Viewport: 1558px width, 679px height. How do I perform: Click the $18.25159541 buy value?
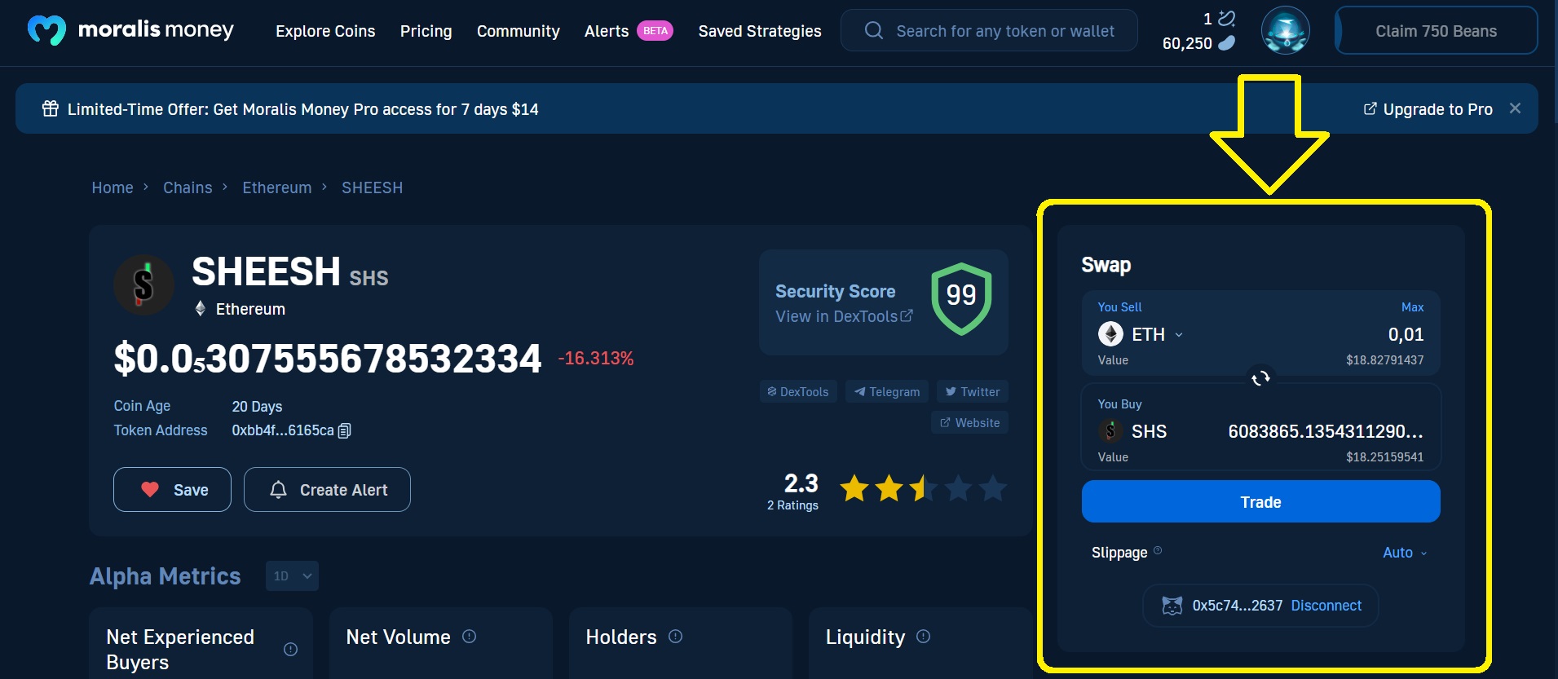coord(1384,457)
